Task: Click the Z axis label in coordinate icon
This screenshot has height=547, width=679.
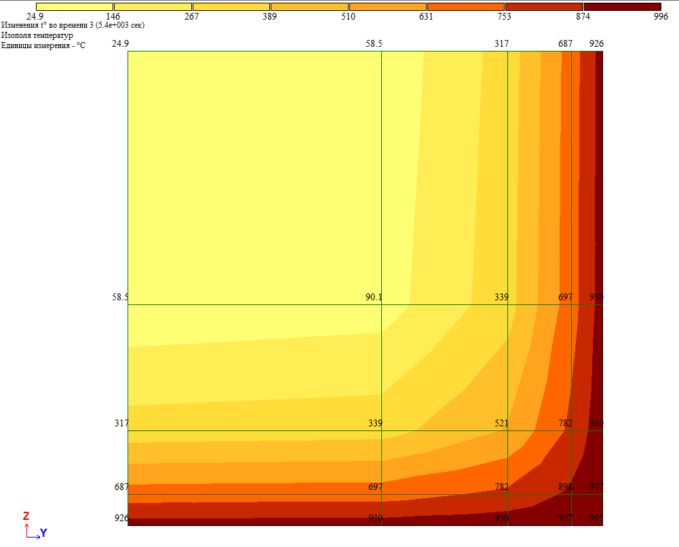Action: (26, 516)
